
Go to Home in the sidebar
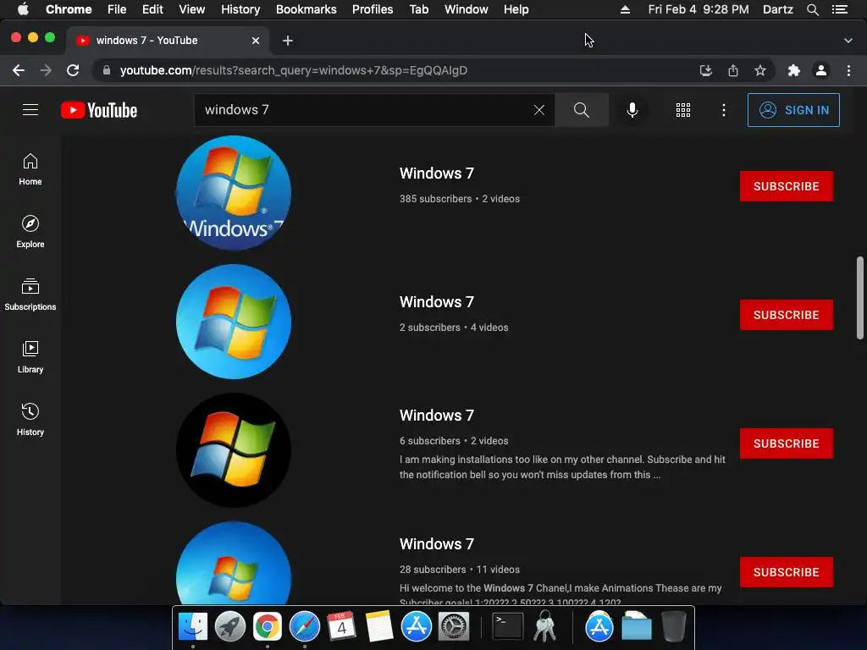[30, 169]
